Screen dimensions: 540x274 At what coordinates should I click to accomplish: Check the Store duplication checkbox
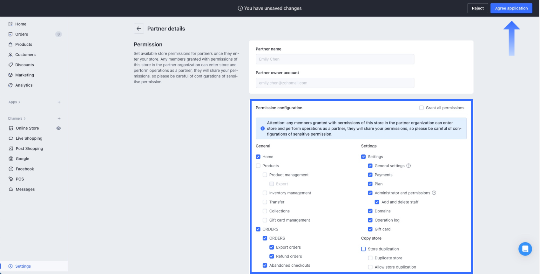click(363, 249)
